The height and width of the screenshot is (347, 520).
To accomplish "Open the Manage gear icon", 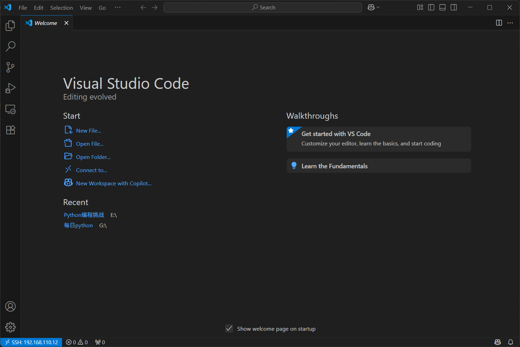I will [x=10, y=327].
